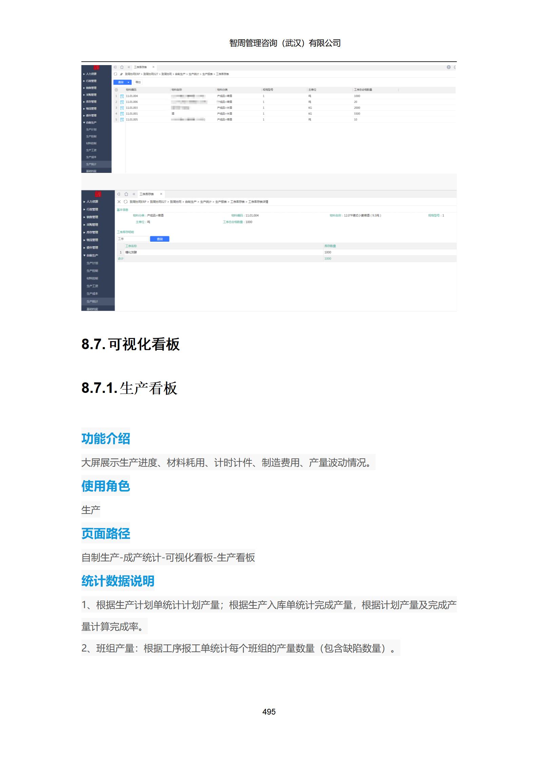Click the home icon in the list-view screenshot
Viewport: 538px width, 761px height.
pos(122,67)
